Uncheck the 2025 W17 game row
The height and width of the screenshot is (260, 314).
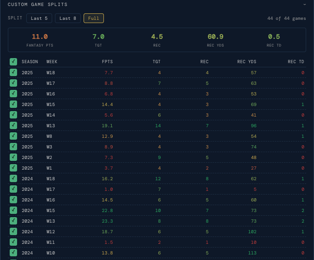pos(13,83)
